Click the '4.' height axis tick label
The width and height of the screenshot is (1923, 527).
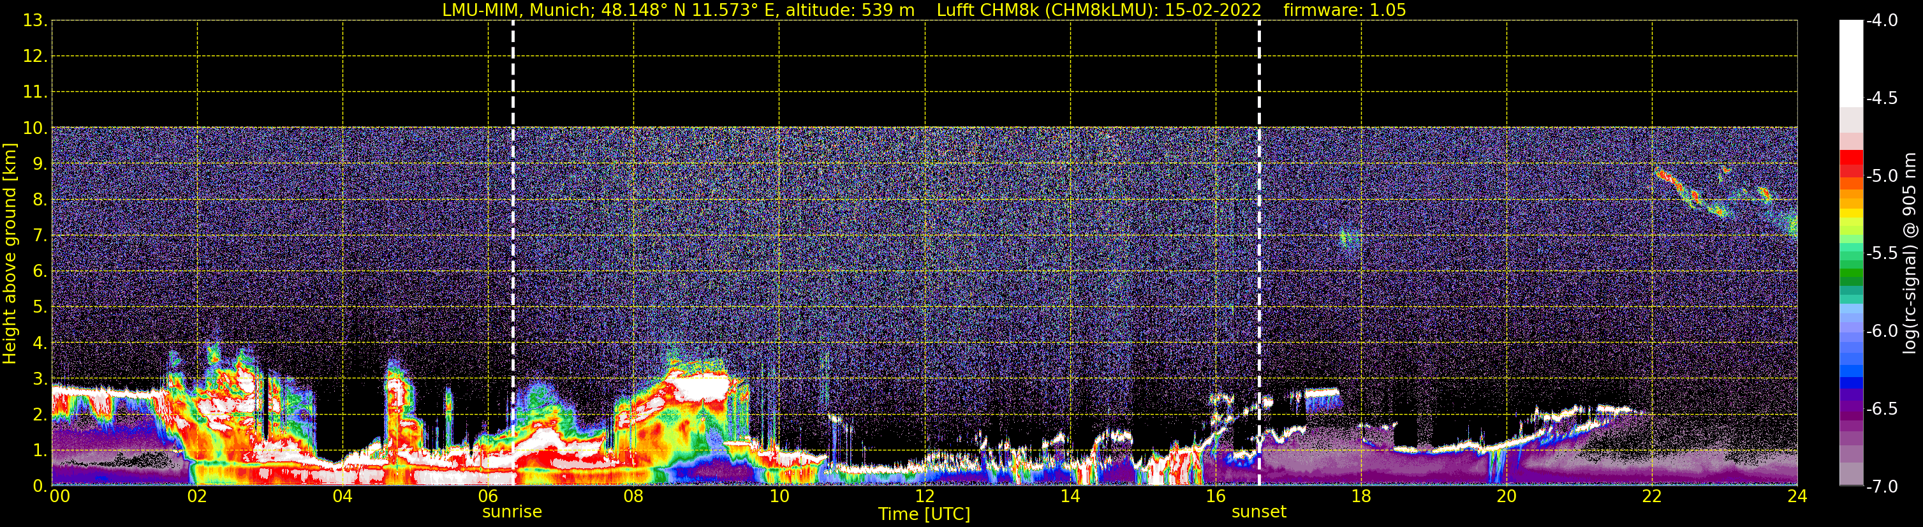pos(40,343)
